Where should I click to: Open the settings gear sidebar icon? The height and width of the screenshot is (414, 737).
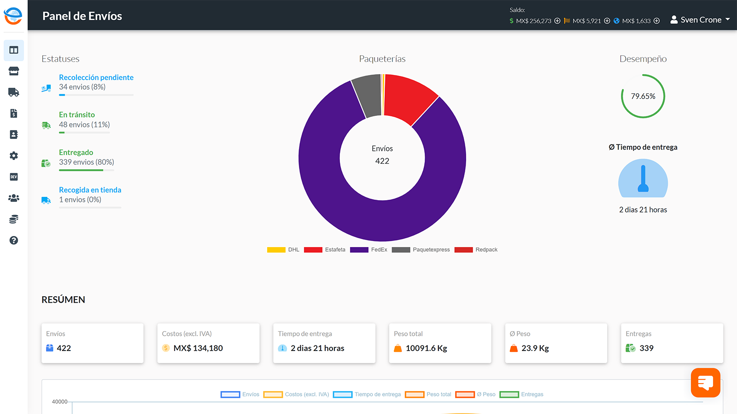pos(14,156)
